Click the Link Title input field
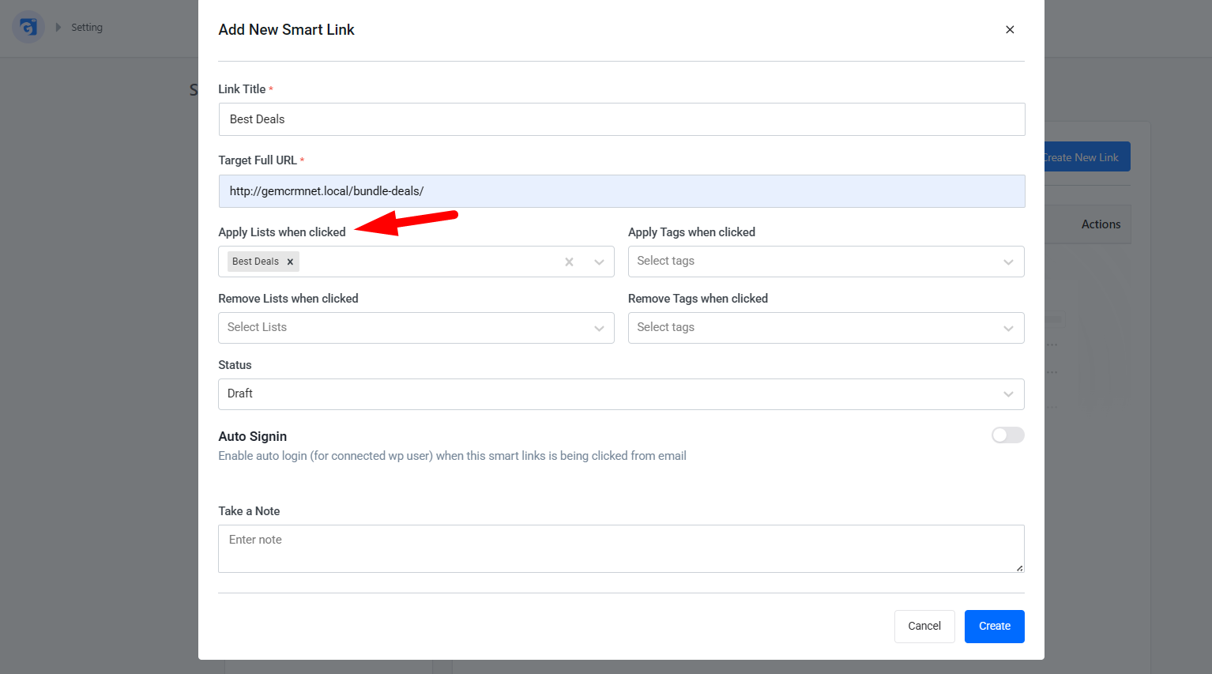The image size is (1212, 674). point(622,119)
